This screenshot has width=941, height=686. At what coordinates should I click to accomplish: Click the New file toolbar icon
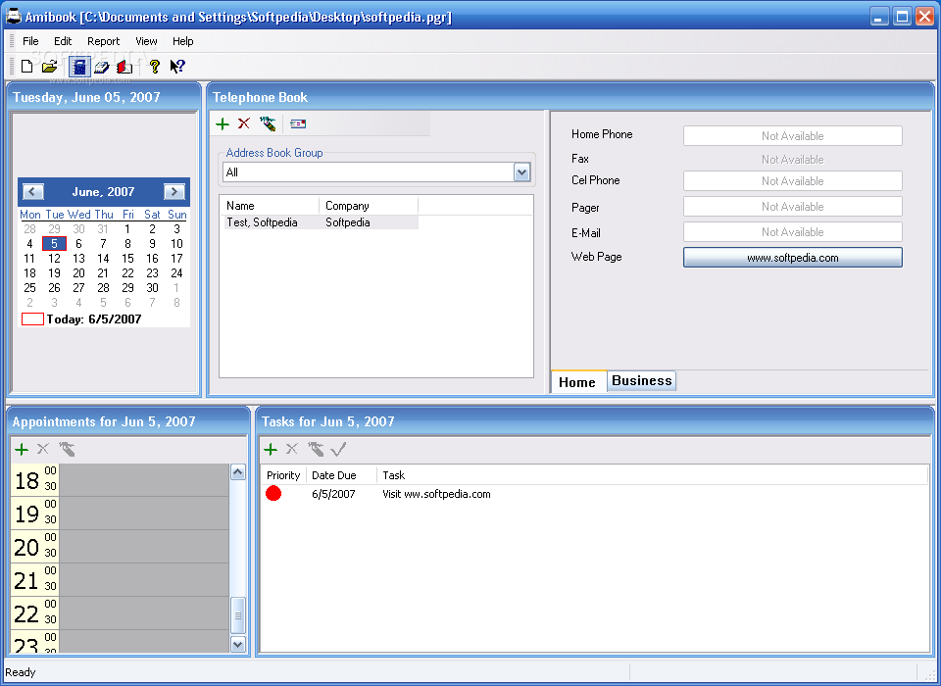coord(26,66)
